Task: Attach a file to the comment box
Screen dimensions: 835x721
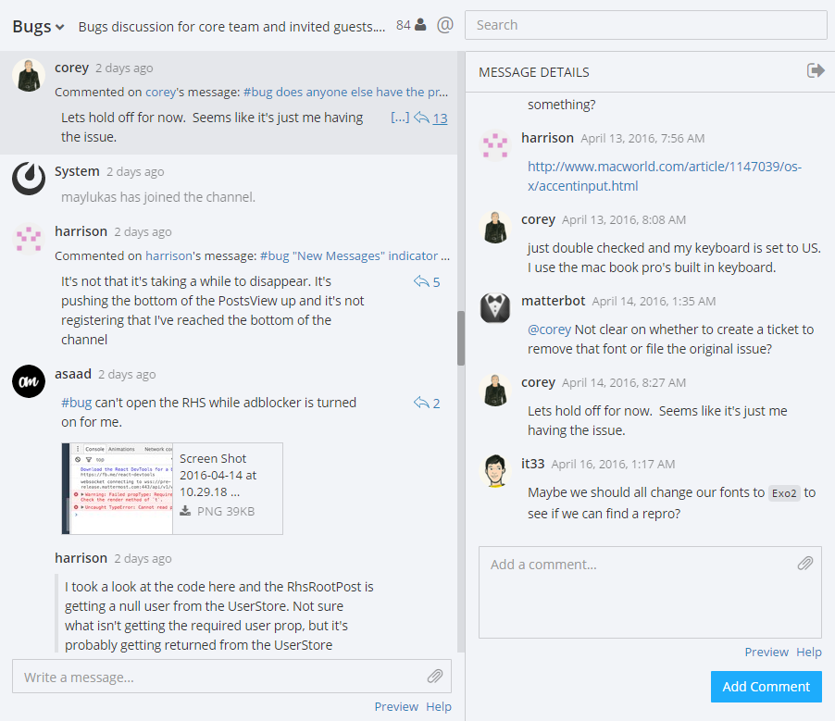Action: (x=805, y=564)
